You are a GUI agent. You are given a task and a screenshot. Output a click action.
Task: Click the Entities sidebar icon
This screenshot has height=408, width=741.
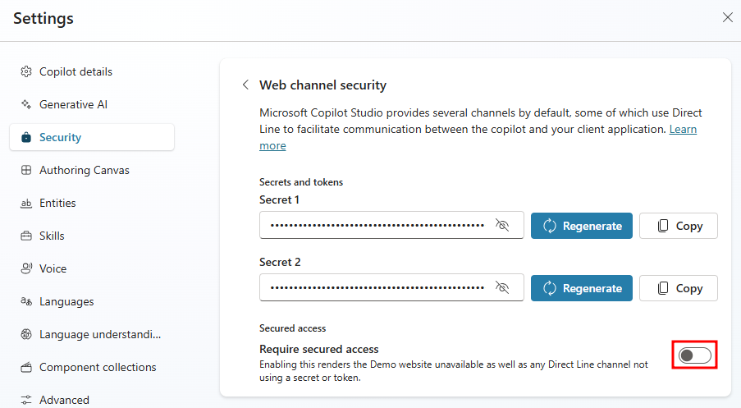[26, 203]
